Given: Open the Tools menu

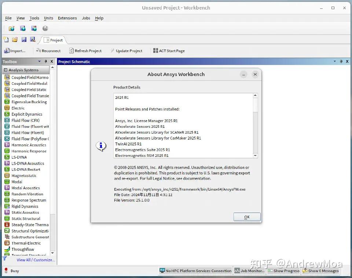Looking at the screenshot, I should [x=34, y=18].
